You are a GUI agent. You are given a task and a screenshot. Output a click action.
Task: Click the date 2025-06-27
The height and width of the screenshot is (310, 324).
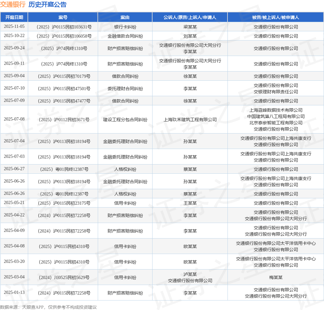coord(14,169)
